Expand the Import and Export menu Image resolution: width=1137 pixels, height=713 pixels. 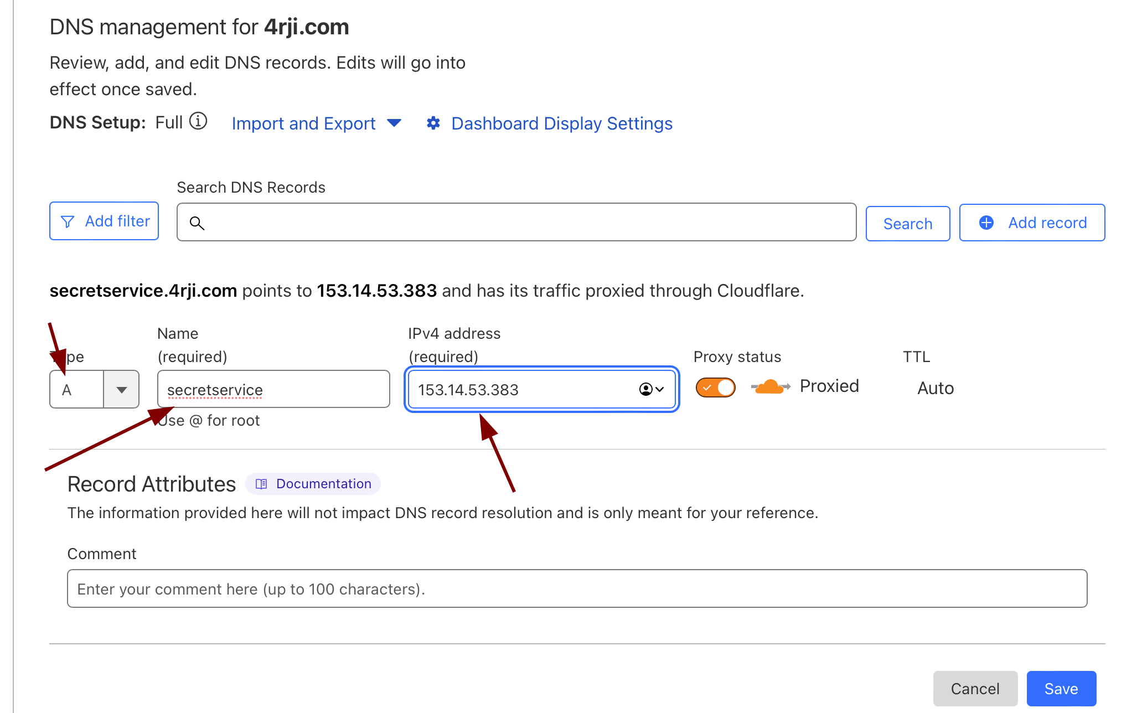coord(303,123)
